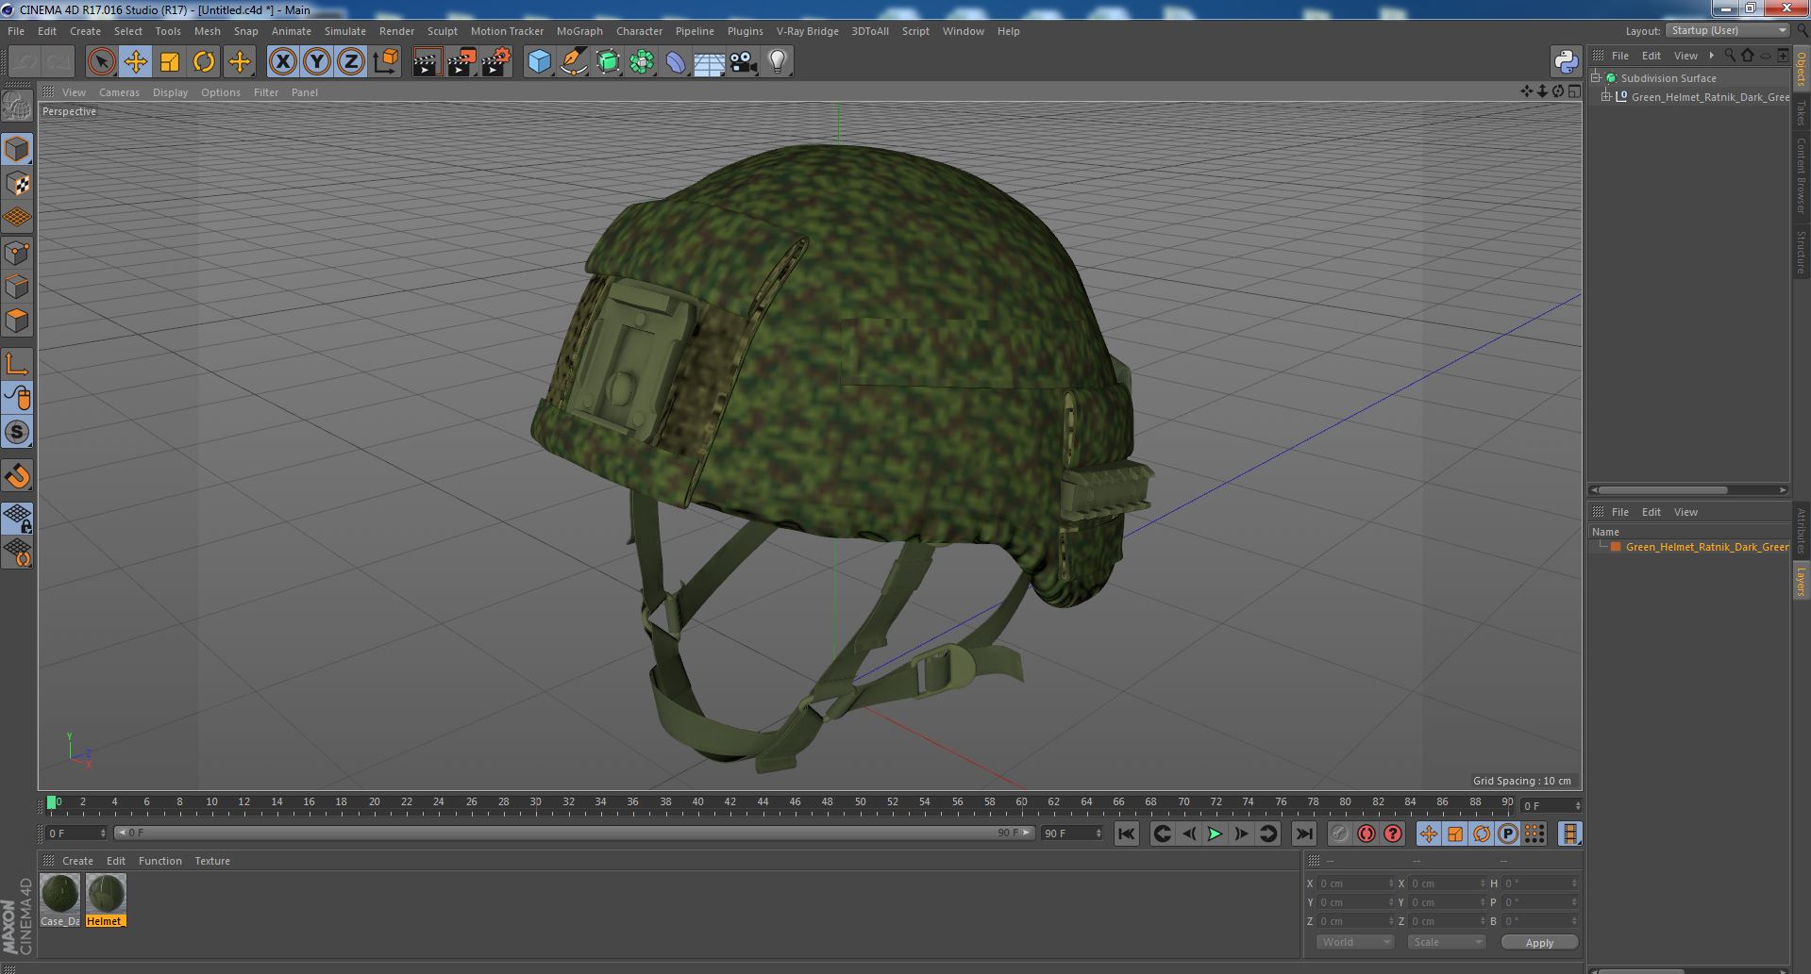This screenshot has width=1811, height=974.
Task: Switch to Edges mode
Action: (17, 287)
